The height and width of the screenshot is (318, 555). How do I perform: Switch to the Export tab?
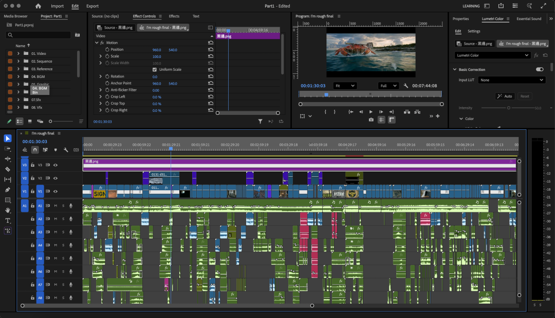coord(92,6)
